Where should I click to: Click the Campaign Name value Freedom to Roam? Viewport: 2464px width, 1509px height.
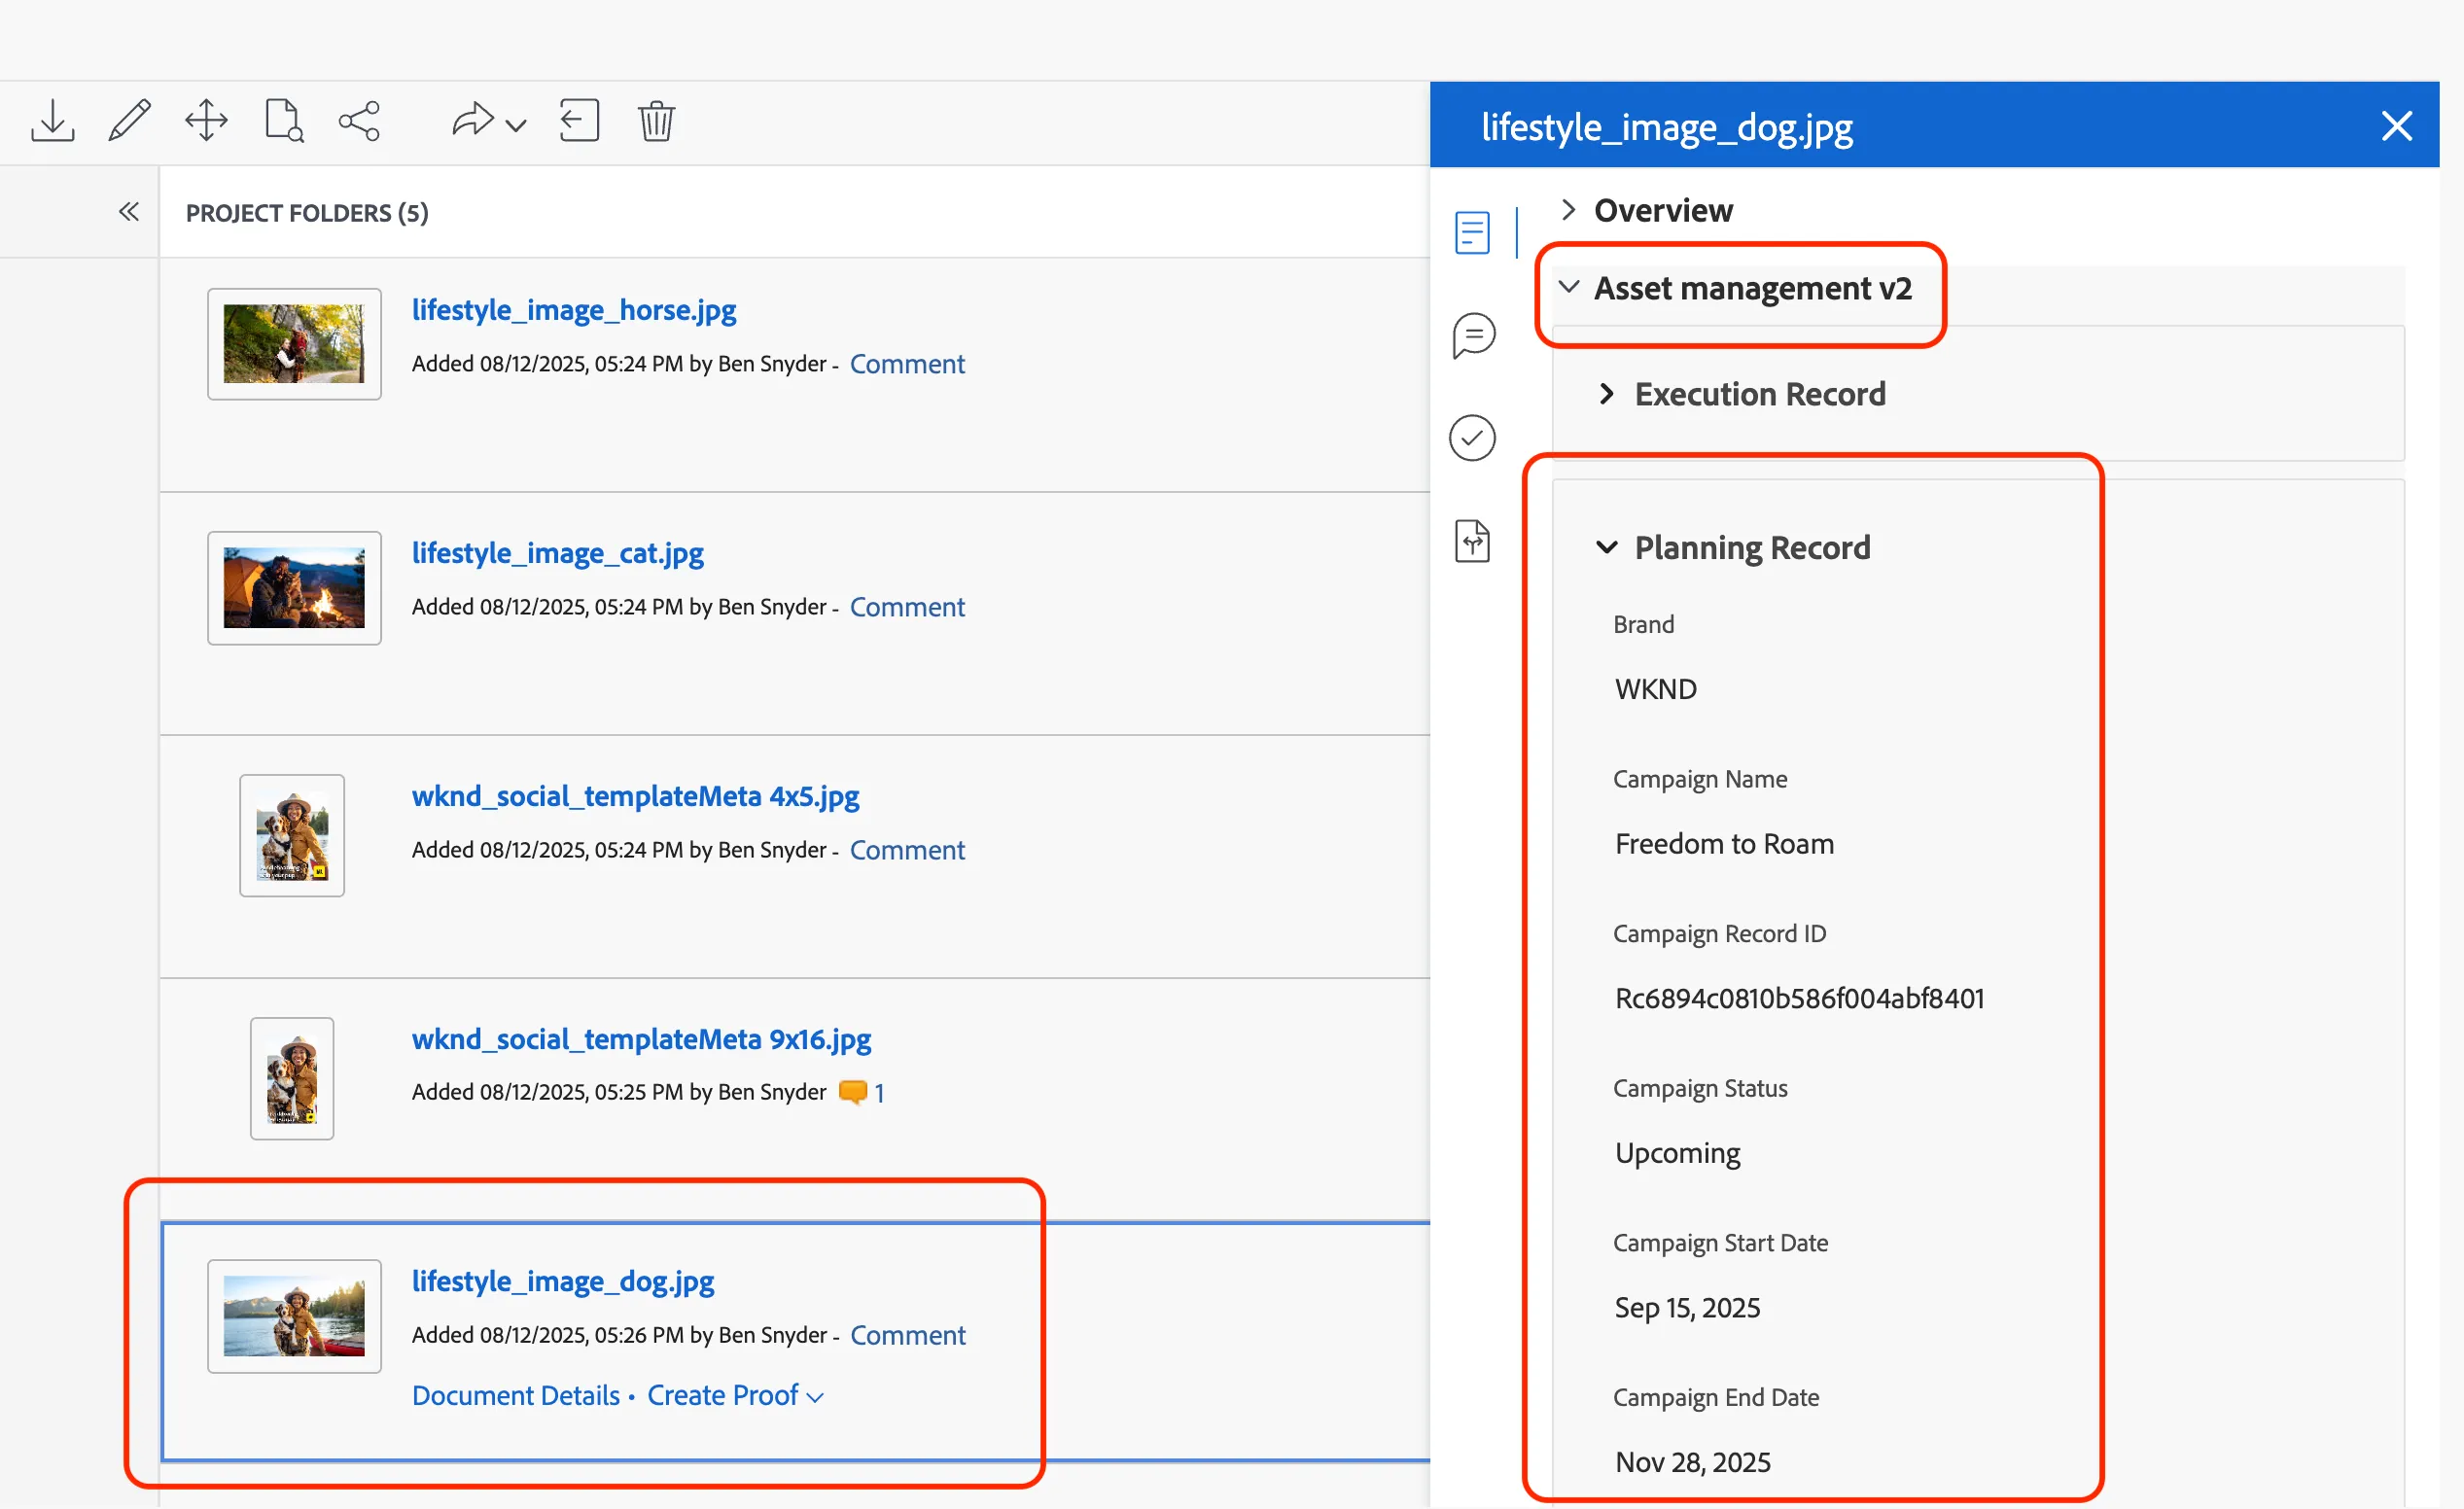tap(1725, 844)
